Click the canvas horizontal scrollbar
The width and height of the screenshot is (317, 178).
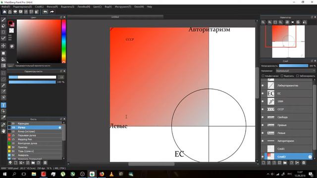[x=151, y=164]
